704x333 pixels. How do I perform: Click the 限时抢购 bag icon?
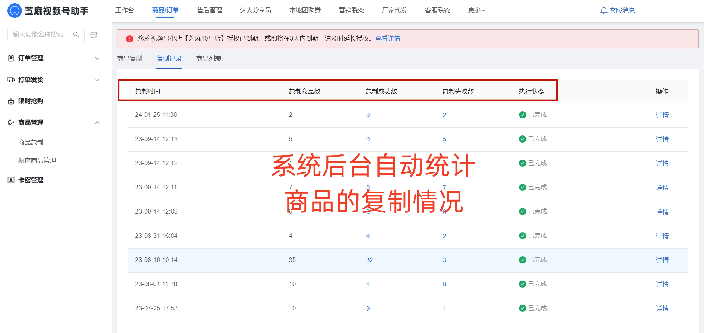coord(11,101)
